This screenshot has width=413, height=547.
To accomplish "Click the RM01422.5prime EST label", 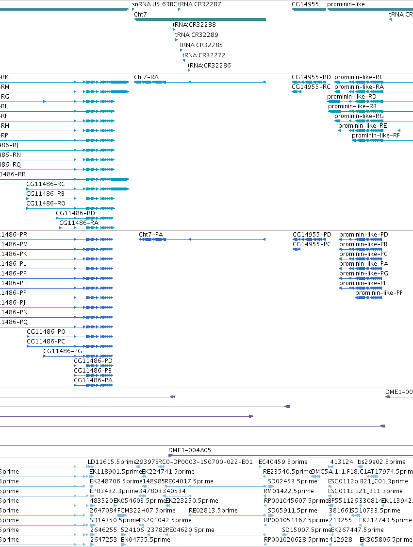I will click(x=289, y=492).
